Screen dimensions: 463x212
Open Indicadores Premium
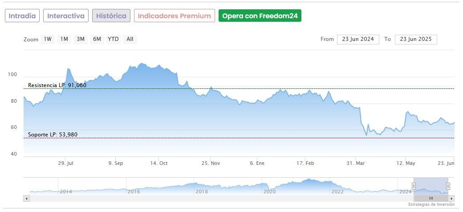174,16
